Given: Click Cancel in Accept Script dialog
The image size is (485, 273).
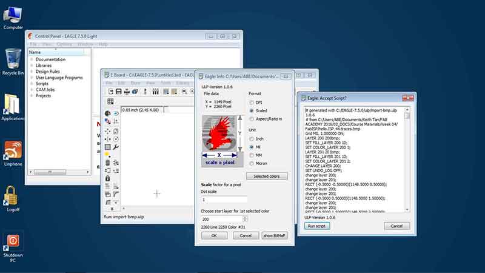Looking at the screenshot, I should [396, 226].
